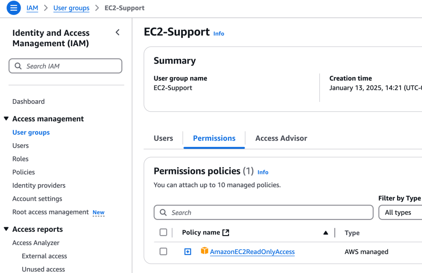Open Roles in the sidebar

pyautogui.click(x=20, y=159)
